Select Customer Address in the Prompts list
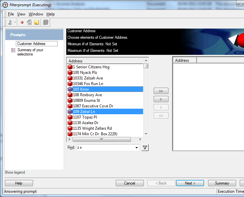244x197 pixels. [37, 44]
